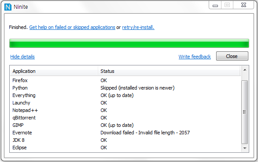The height and width of the screenshot is (162, 258).
Task: Open the Write feedback link
Action: [x=195, y=57]
